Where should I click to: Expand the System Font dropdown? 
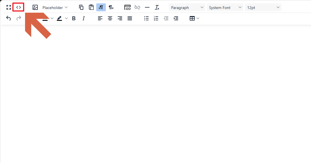coord(225,8)
